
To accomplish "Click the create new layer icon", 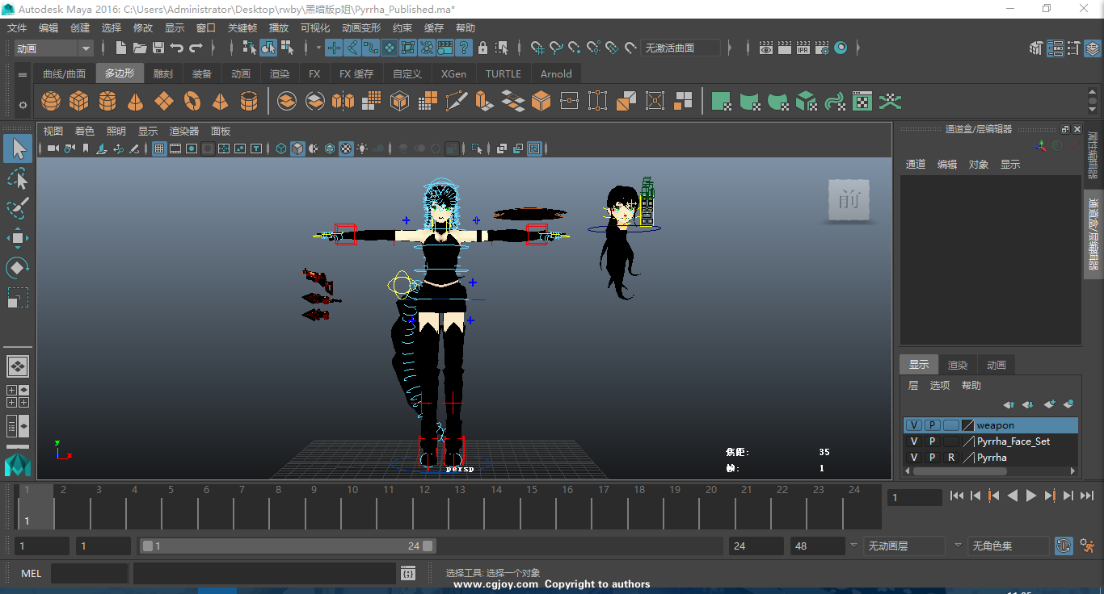I will click(1049, 404).
